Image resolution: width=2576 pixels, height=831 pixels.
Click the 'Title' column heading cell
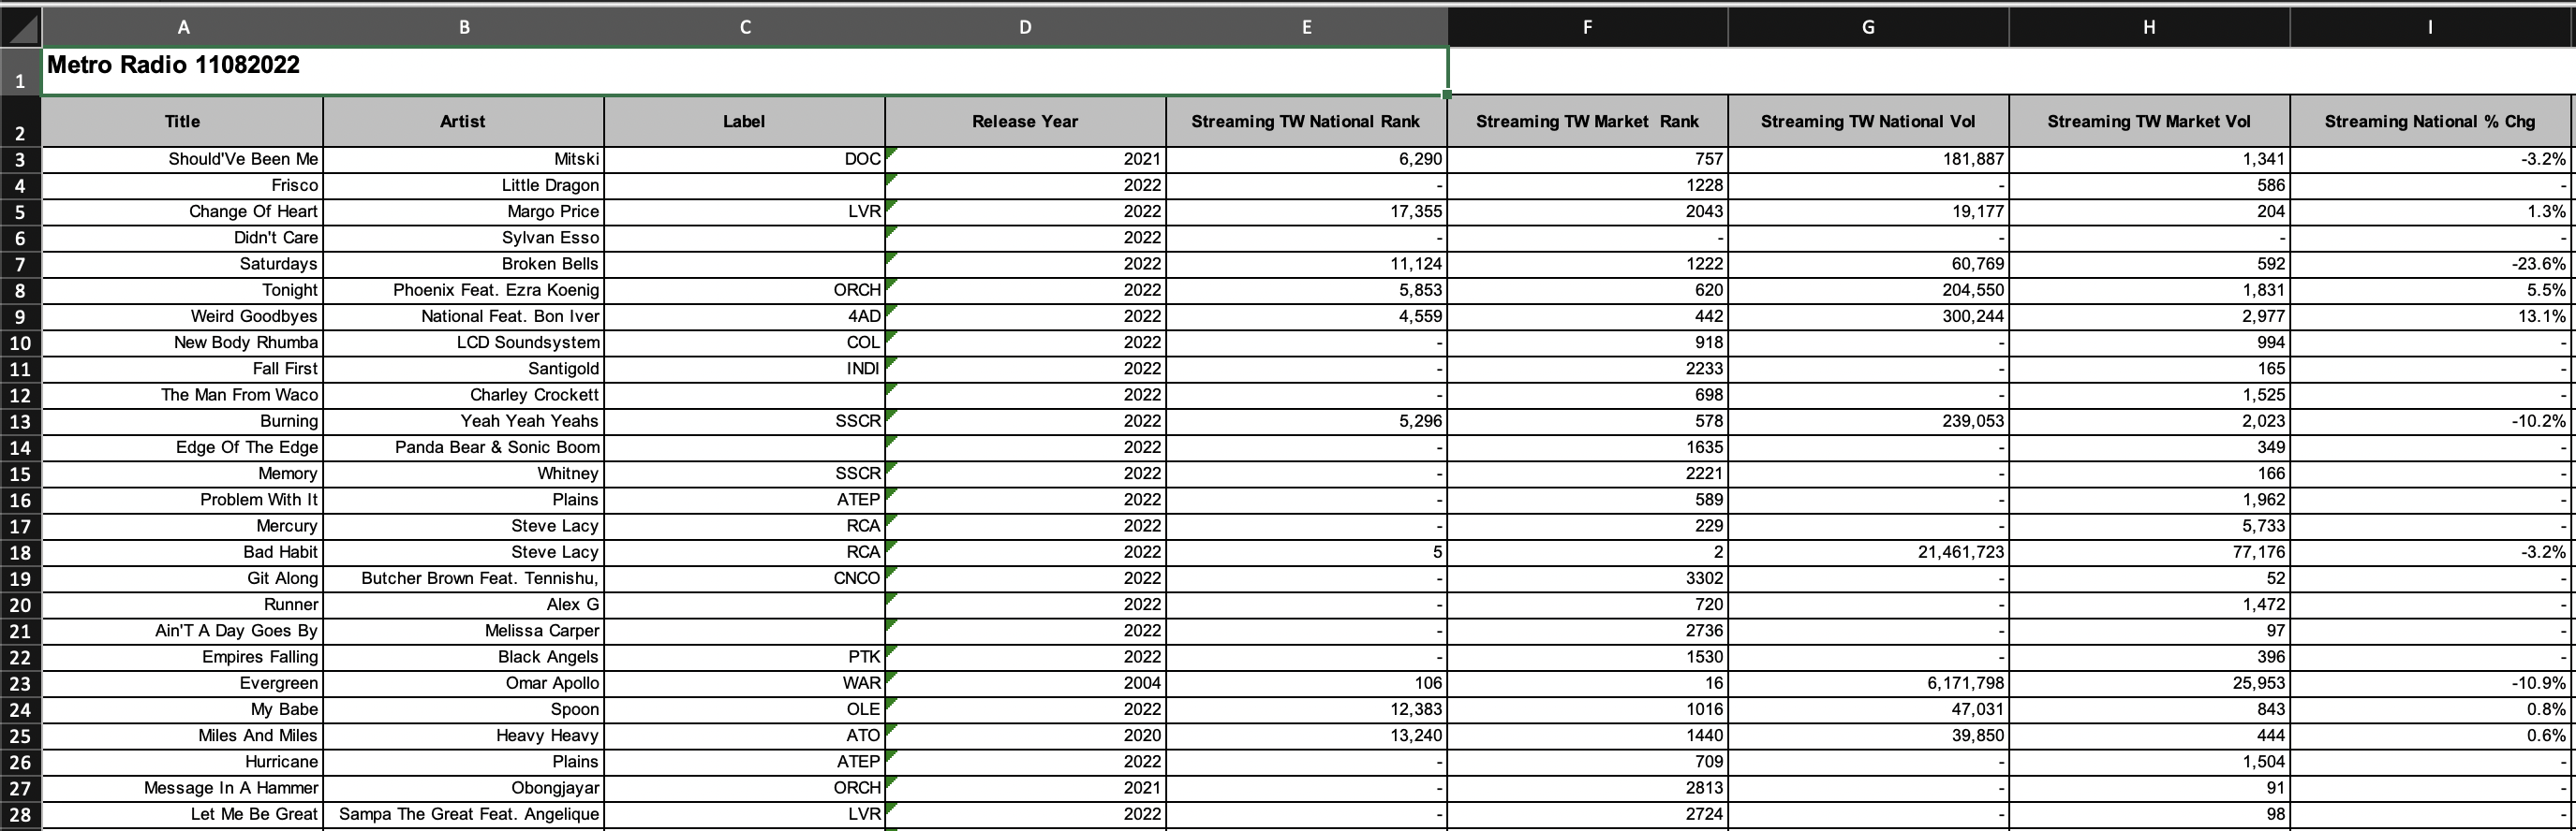[x=183, y=121]
